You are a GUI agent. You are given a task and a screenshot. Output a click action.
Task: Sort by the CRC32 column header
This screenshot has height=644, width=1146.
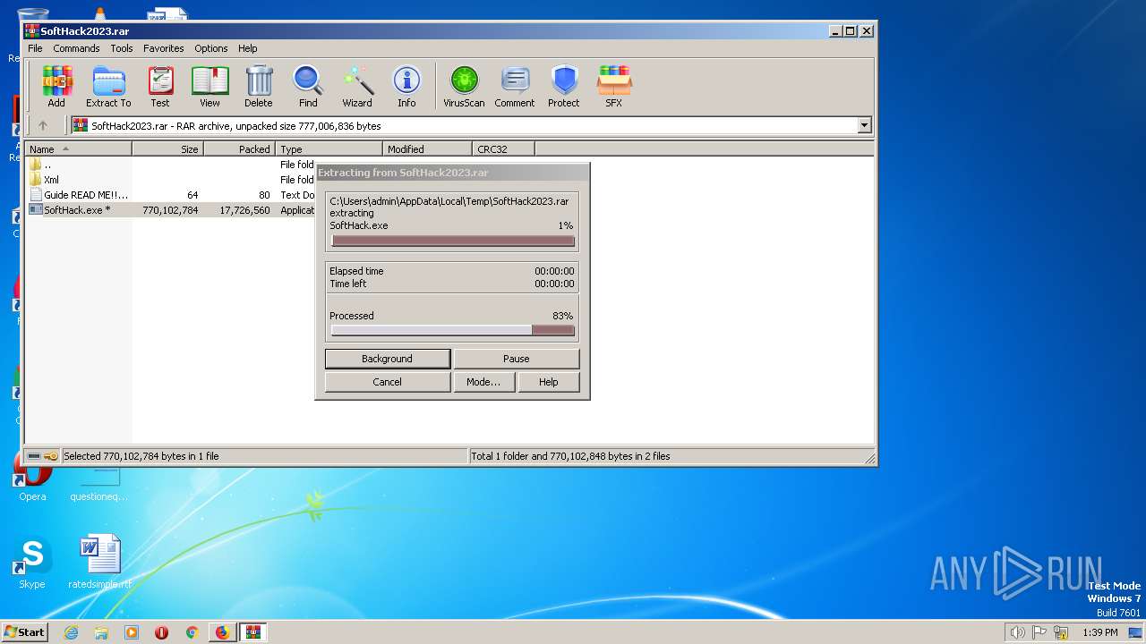[x=504, y=149]
